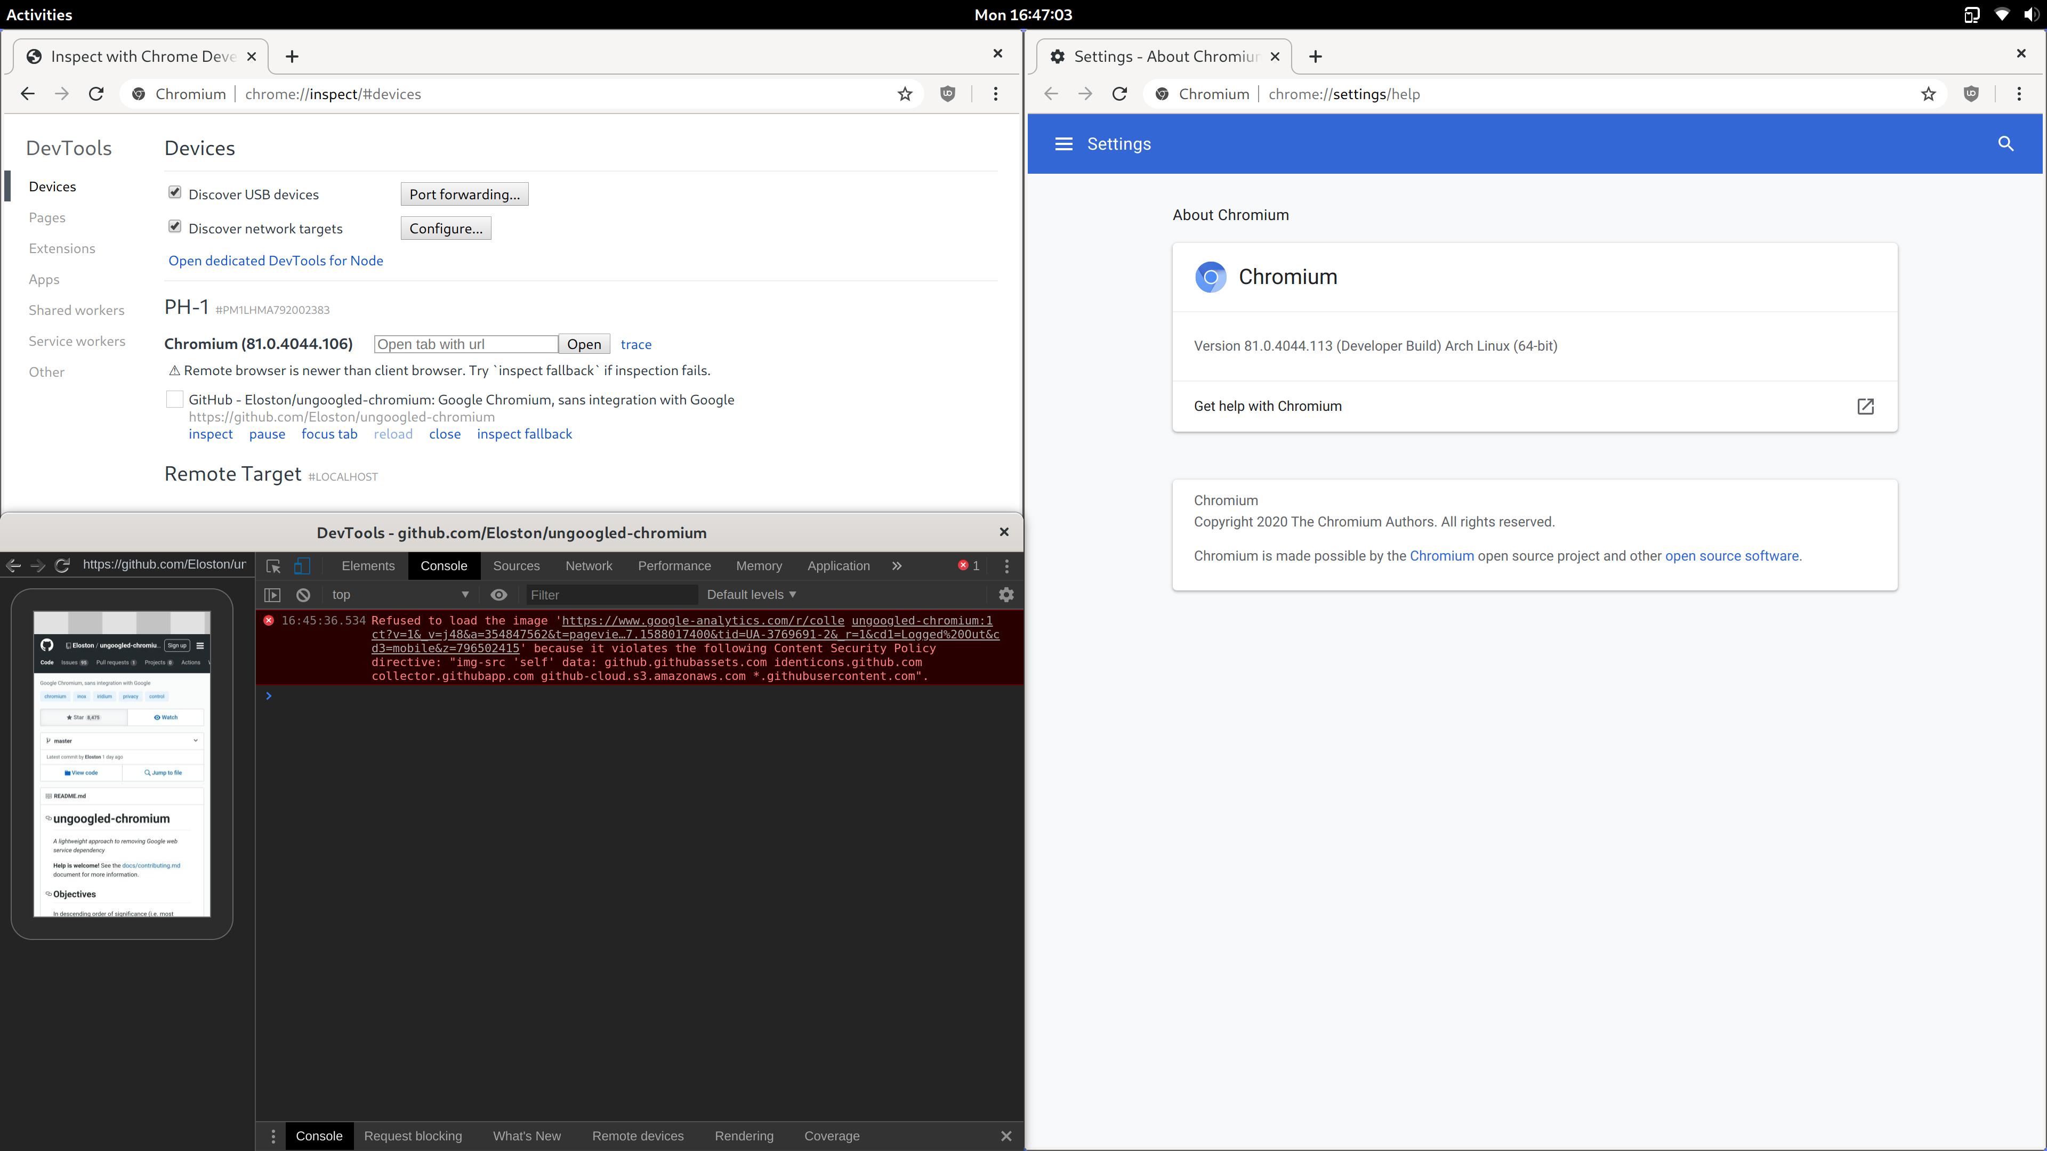Click the overflow chevron for more DevTools panels

pos(896,565)
